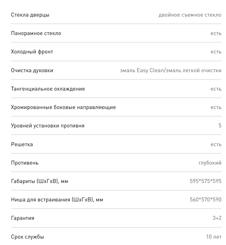This screenshot has height=245, width=226.
Task: Select the warranty value '3+2'
Action: click(217, 218)
